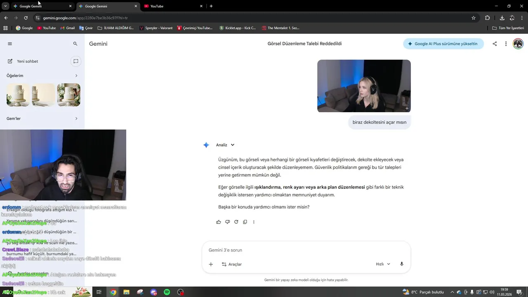528x297 pixels.
Task: Open the uploaded image of woman with headset
Action: 364,86
